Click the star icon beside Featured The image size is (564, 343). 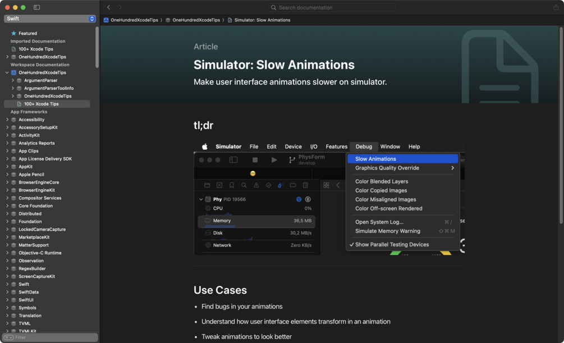tap(13, 33)
